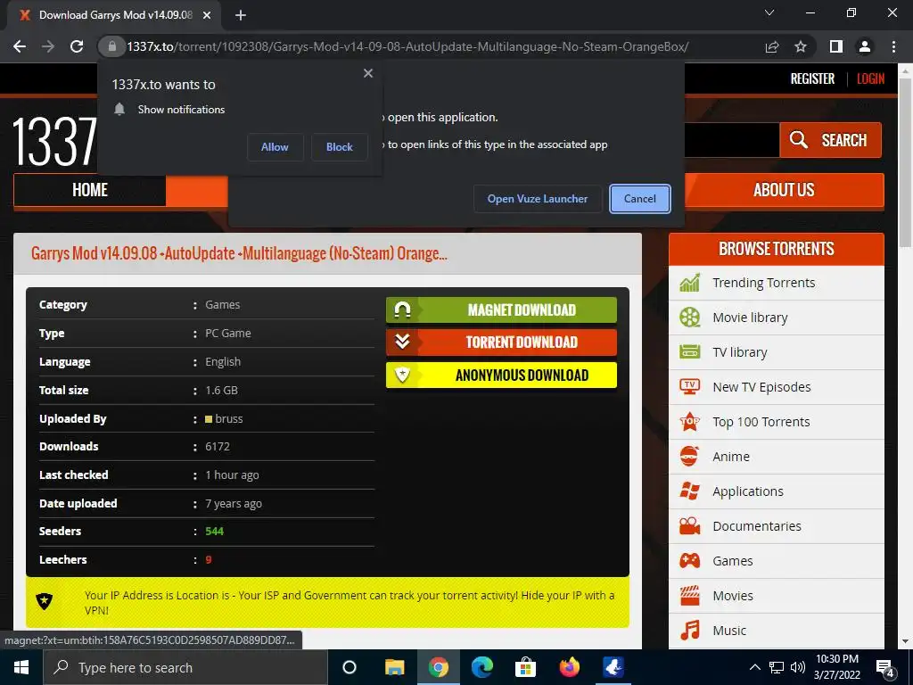Click the taskbar search box
The height and width of the screenshot is (685, 913).
point(185,667)
